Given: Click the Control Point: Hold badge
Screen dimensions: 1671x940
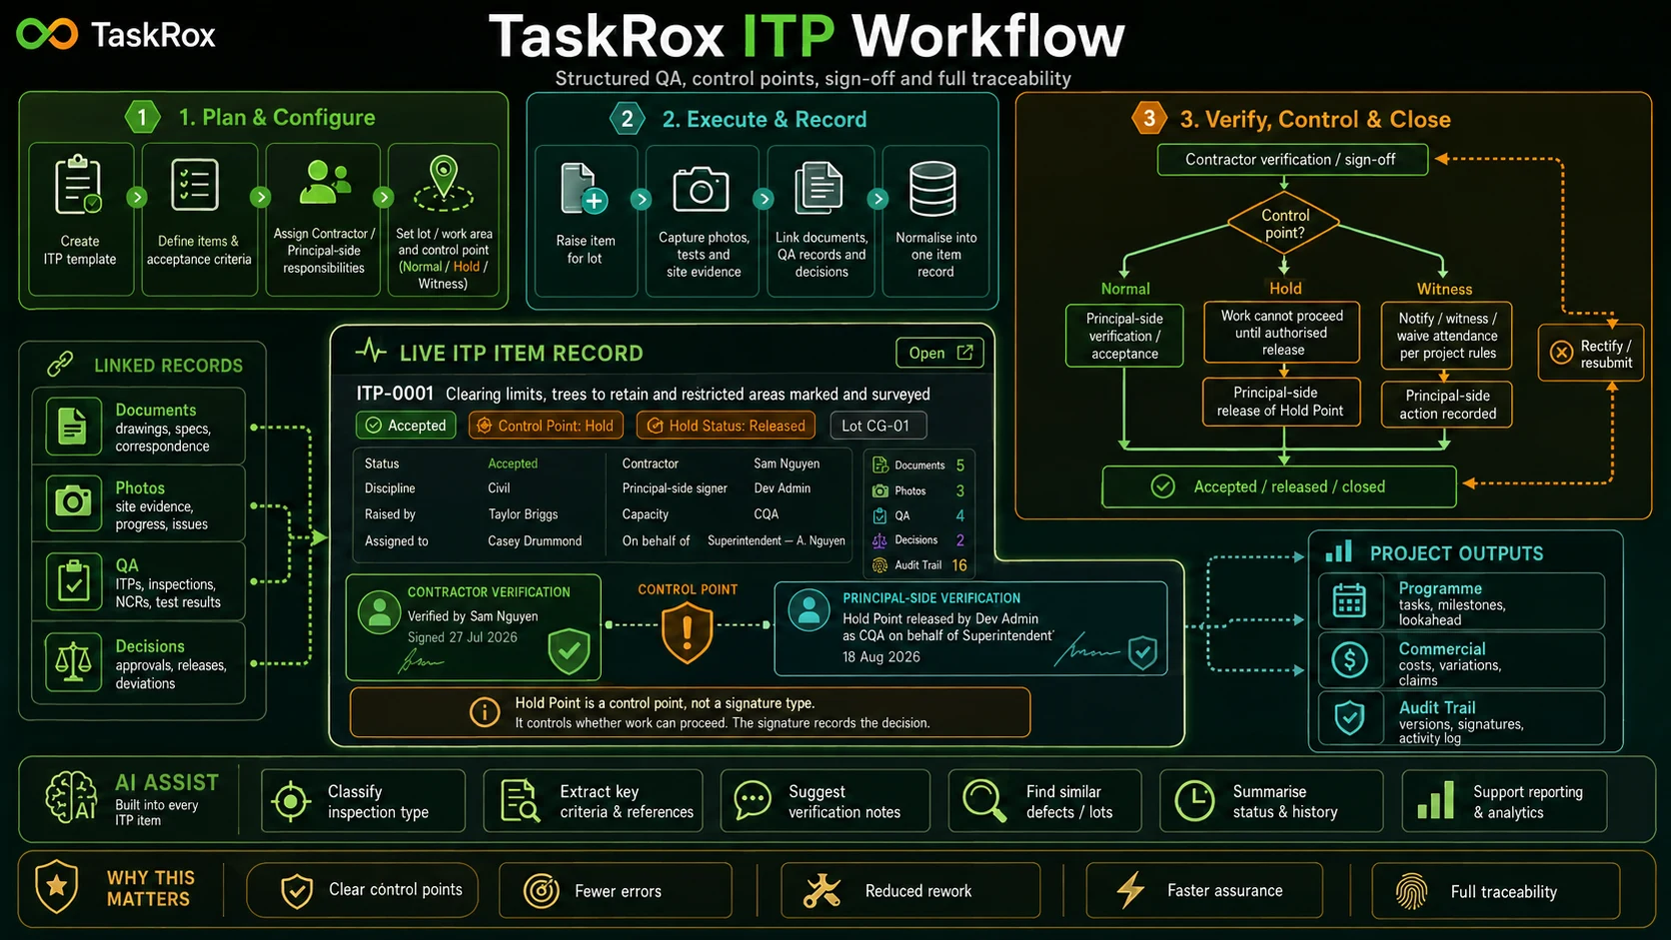Looking at the screenshot, I should [546, 426].
